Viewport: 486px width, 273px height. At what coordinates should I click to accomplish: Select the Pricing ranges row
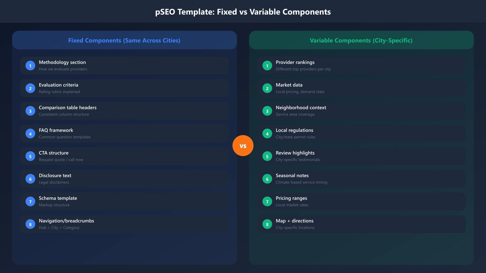coord(361,201)
